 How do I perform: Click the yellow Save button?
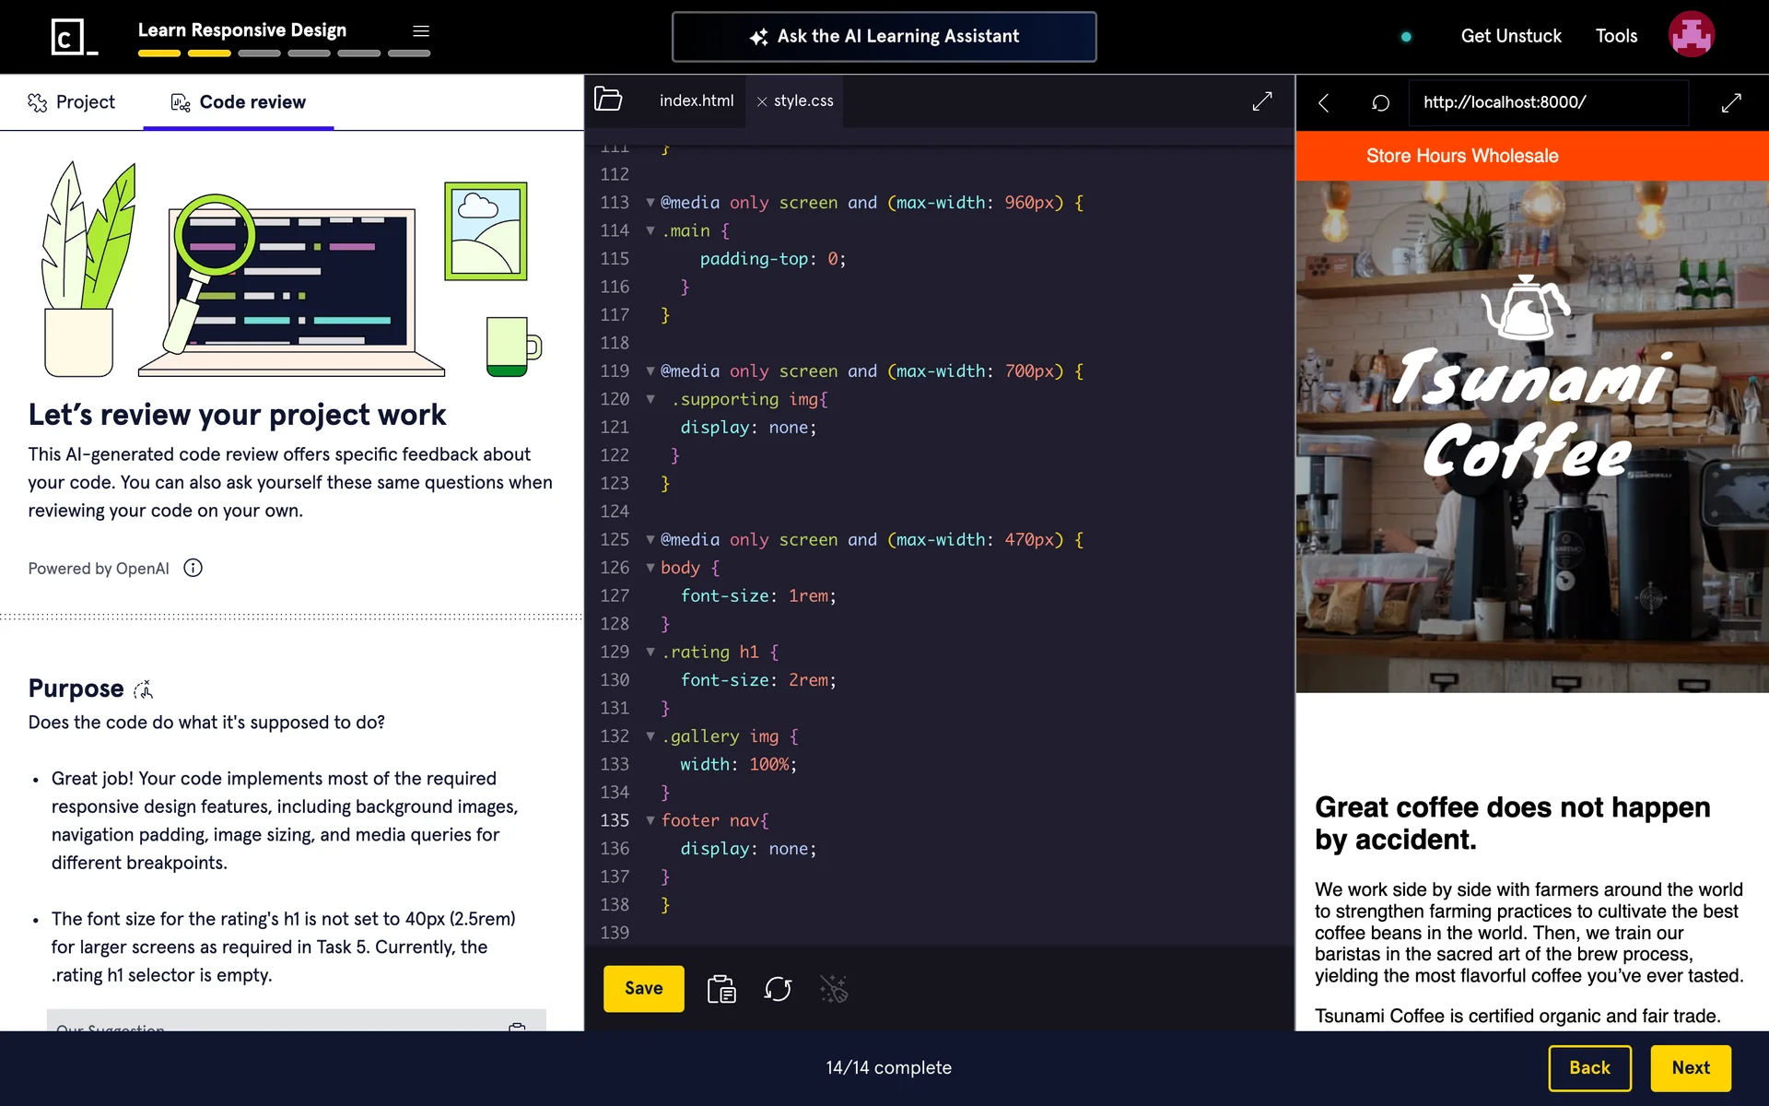(643, 988)
